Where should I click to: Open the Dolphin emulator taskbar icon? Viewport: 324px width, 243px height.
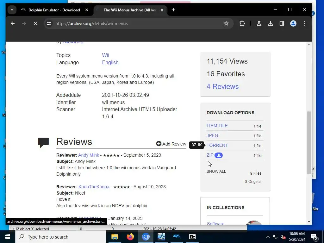(x=177, y=237)
